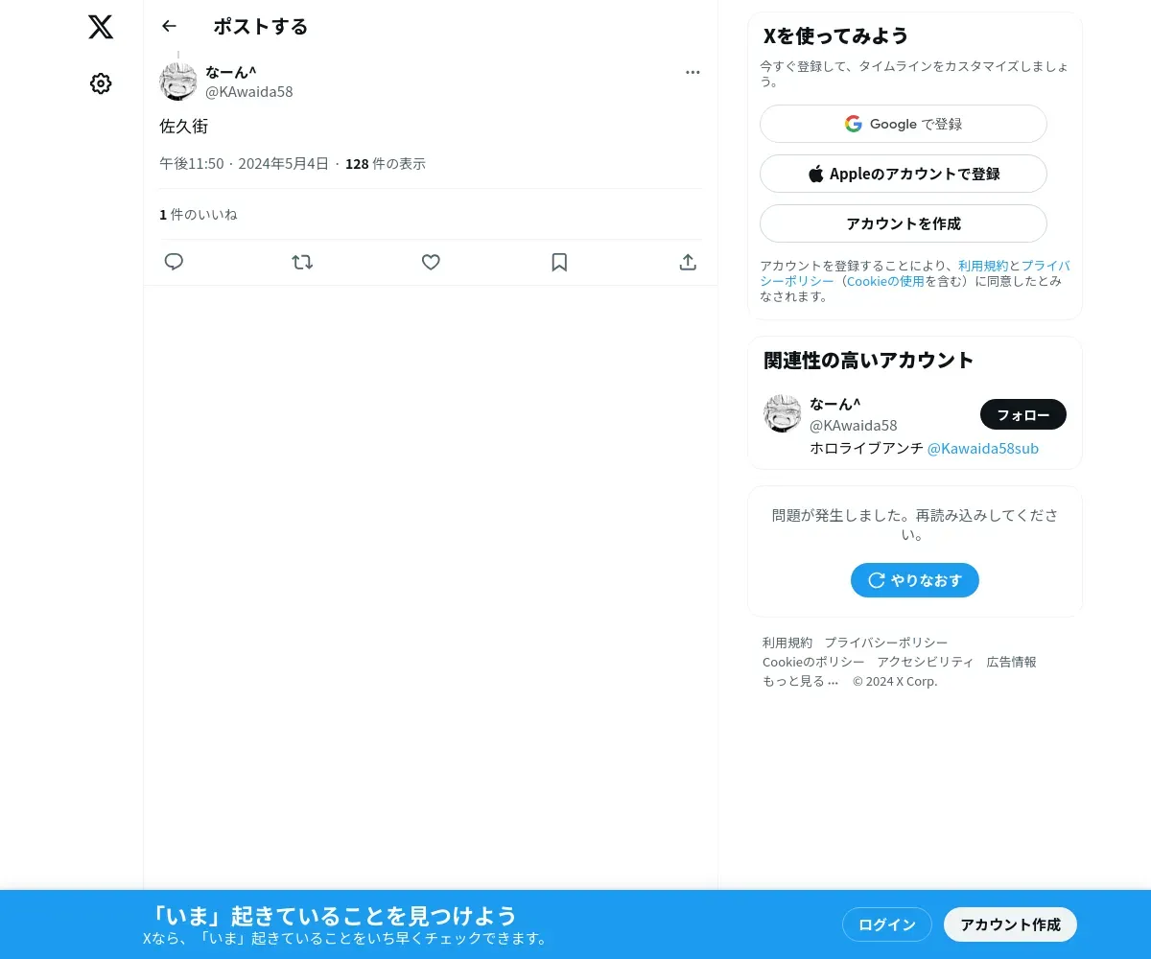Screen dimensions: 1151x959
Task: Open footer Cookieのポリシー link
Action: [x=813, y=662]
